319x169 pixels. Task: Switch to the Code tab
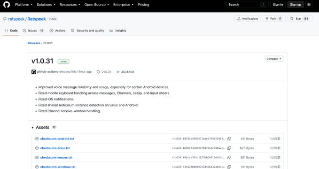point(11,31)
